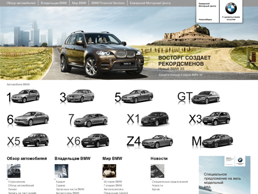Image resolution: width=258 pixels, height=194 pixels.
Task: Select the BMW 7 series car icon
Action: [x=88, y=120]
